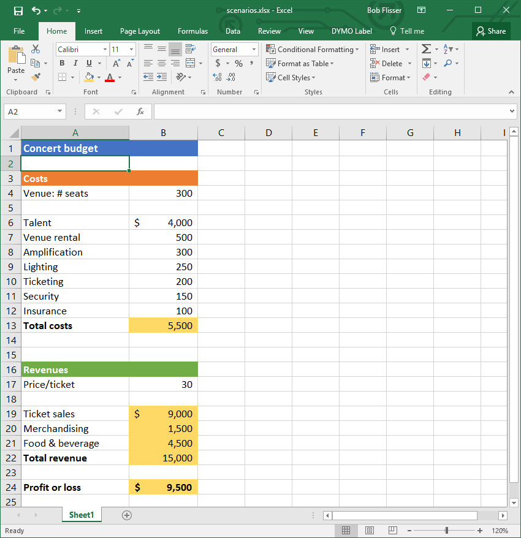Open the File tab
521x538 pixels.
[19, 31]
